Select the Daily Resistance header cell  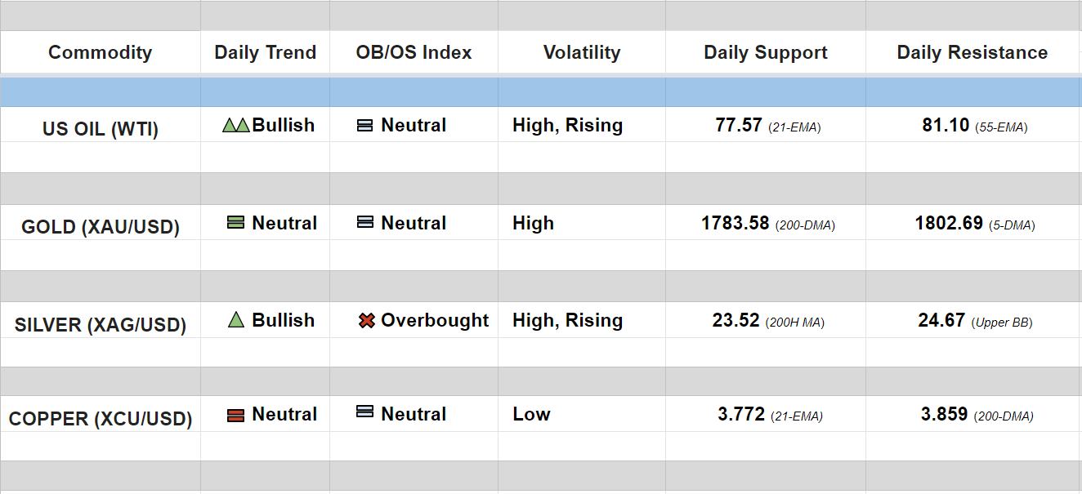pyautogui.click(x=972, y=53)
